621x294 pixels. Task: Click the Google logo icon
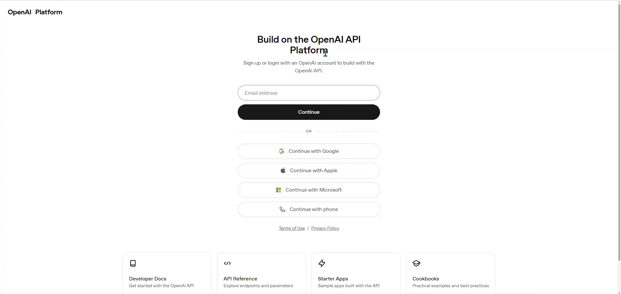281,151
